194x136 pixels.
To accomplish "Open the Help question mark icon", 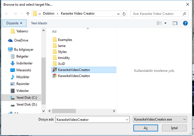I will click(x=185, y=23).
